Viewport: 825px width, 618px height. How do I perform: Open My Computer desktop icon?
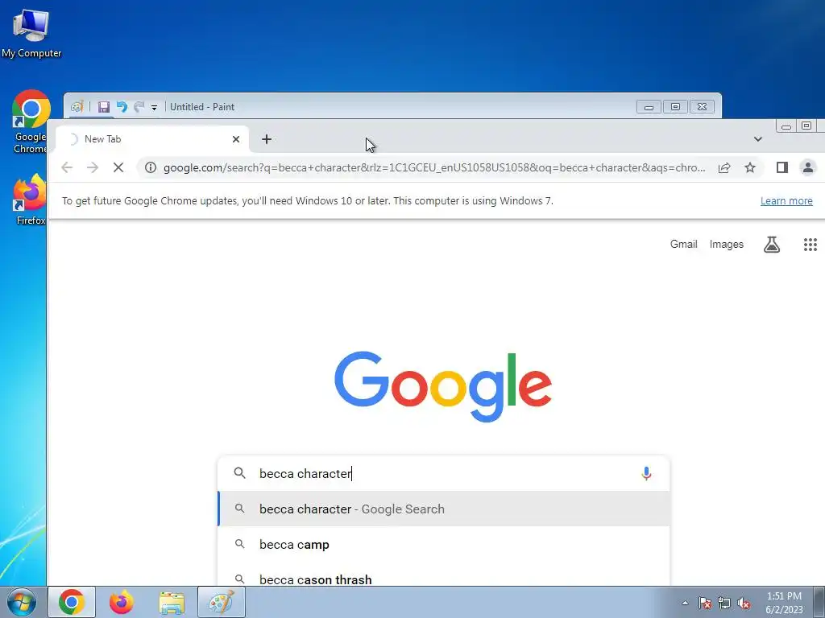(x=31, y=33)
